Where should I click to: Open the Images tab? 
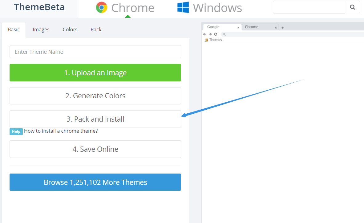[x=41, y=29]
